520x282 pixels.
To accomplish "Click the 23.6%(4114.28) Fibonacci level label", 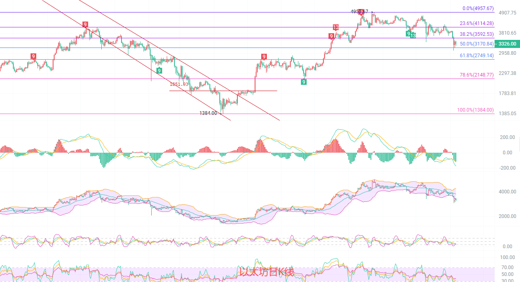I will point(476,23).
